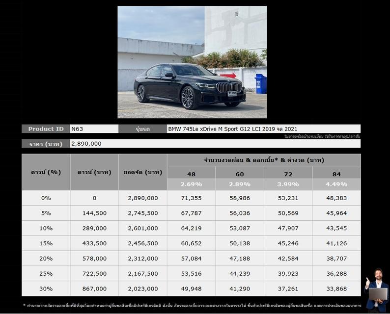Select the finance amount 2,167,500

click(x=143, y=274)
